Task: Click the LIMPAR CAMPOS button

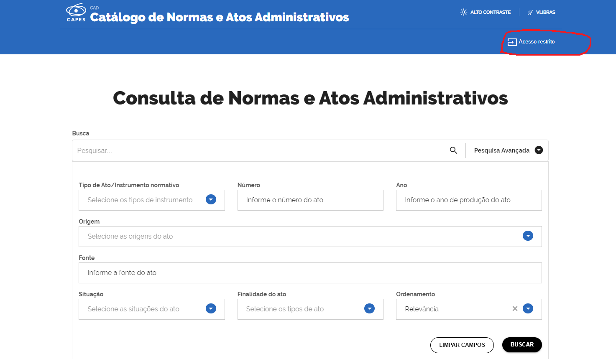Action: click(x=462, y=345)
